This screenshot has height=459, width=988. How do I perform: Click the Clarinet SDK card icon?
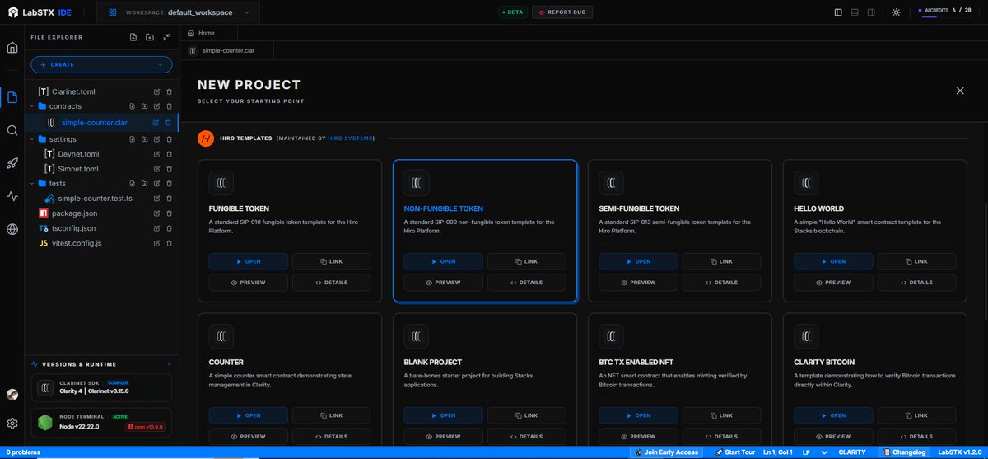click(46, 387)
